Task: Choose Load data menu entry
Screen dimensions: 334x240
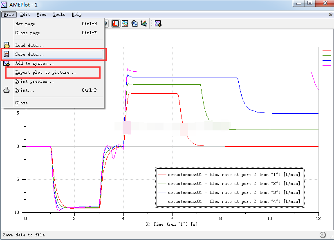Action: [x=29, y=45]
